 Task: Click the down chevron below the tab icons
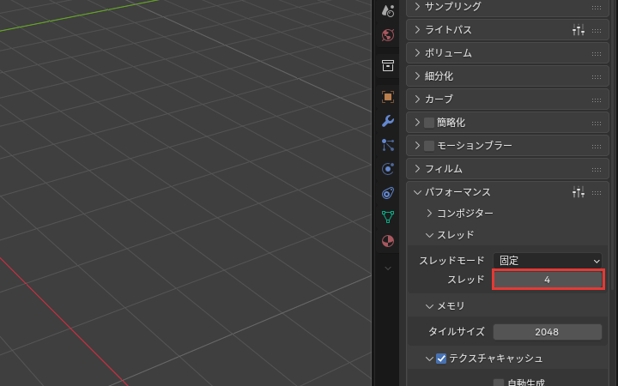tap(388, 268)
